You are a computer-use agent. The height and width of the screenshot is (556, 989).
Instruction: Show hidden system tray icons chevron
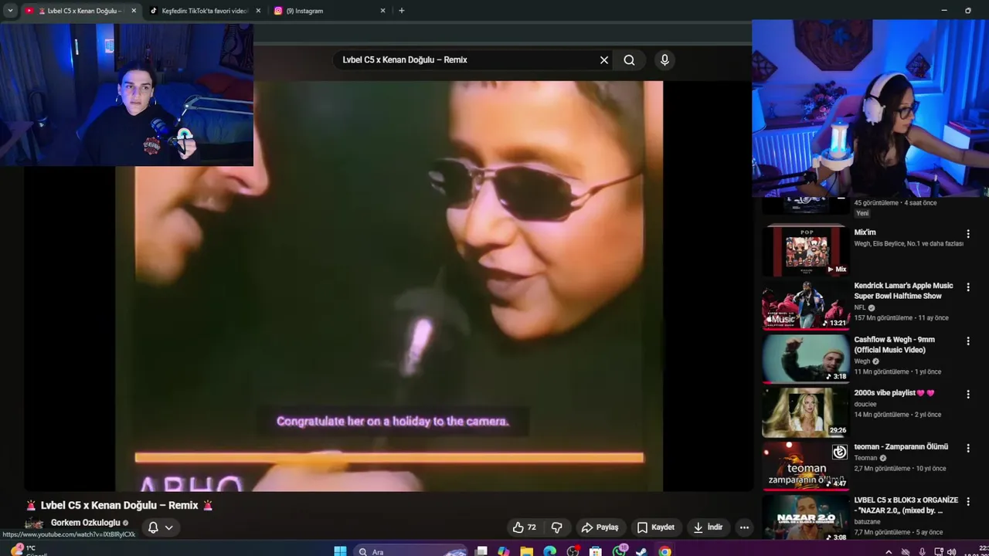pos(889,551)
